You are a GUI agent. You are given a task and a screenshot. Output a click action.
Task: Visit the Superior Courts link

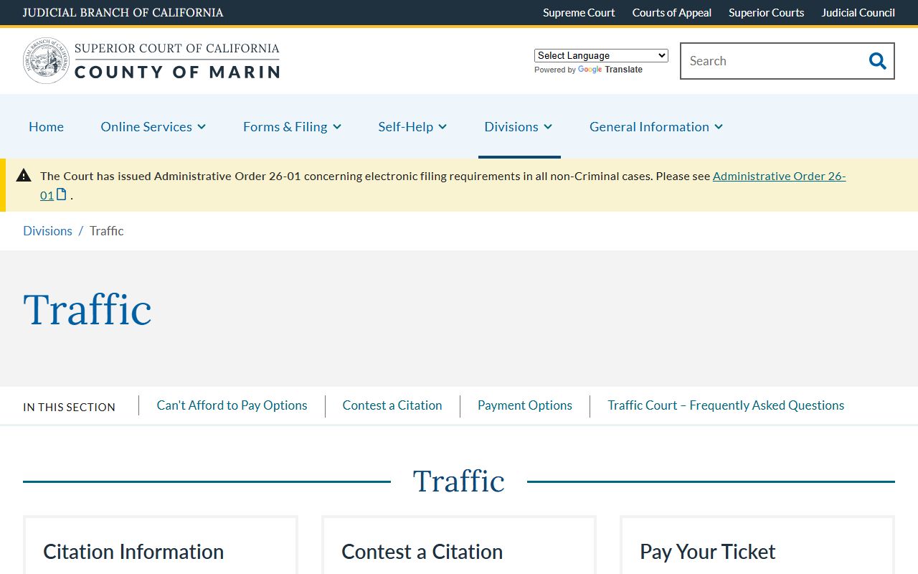(767, 12)
